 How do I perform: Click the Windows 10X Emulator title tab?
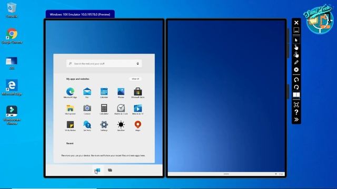click(x=80, y=14)
